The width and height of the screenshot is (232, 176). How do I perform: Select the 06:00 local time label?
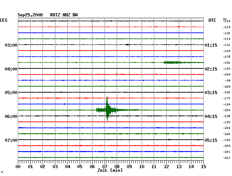[x=11, y=117]
